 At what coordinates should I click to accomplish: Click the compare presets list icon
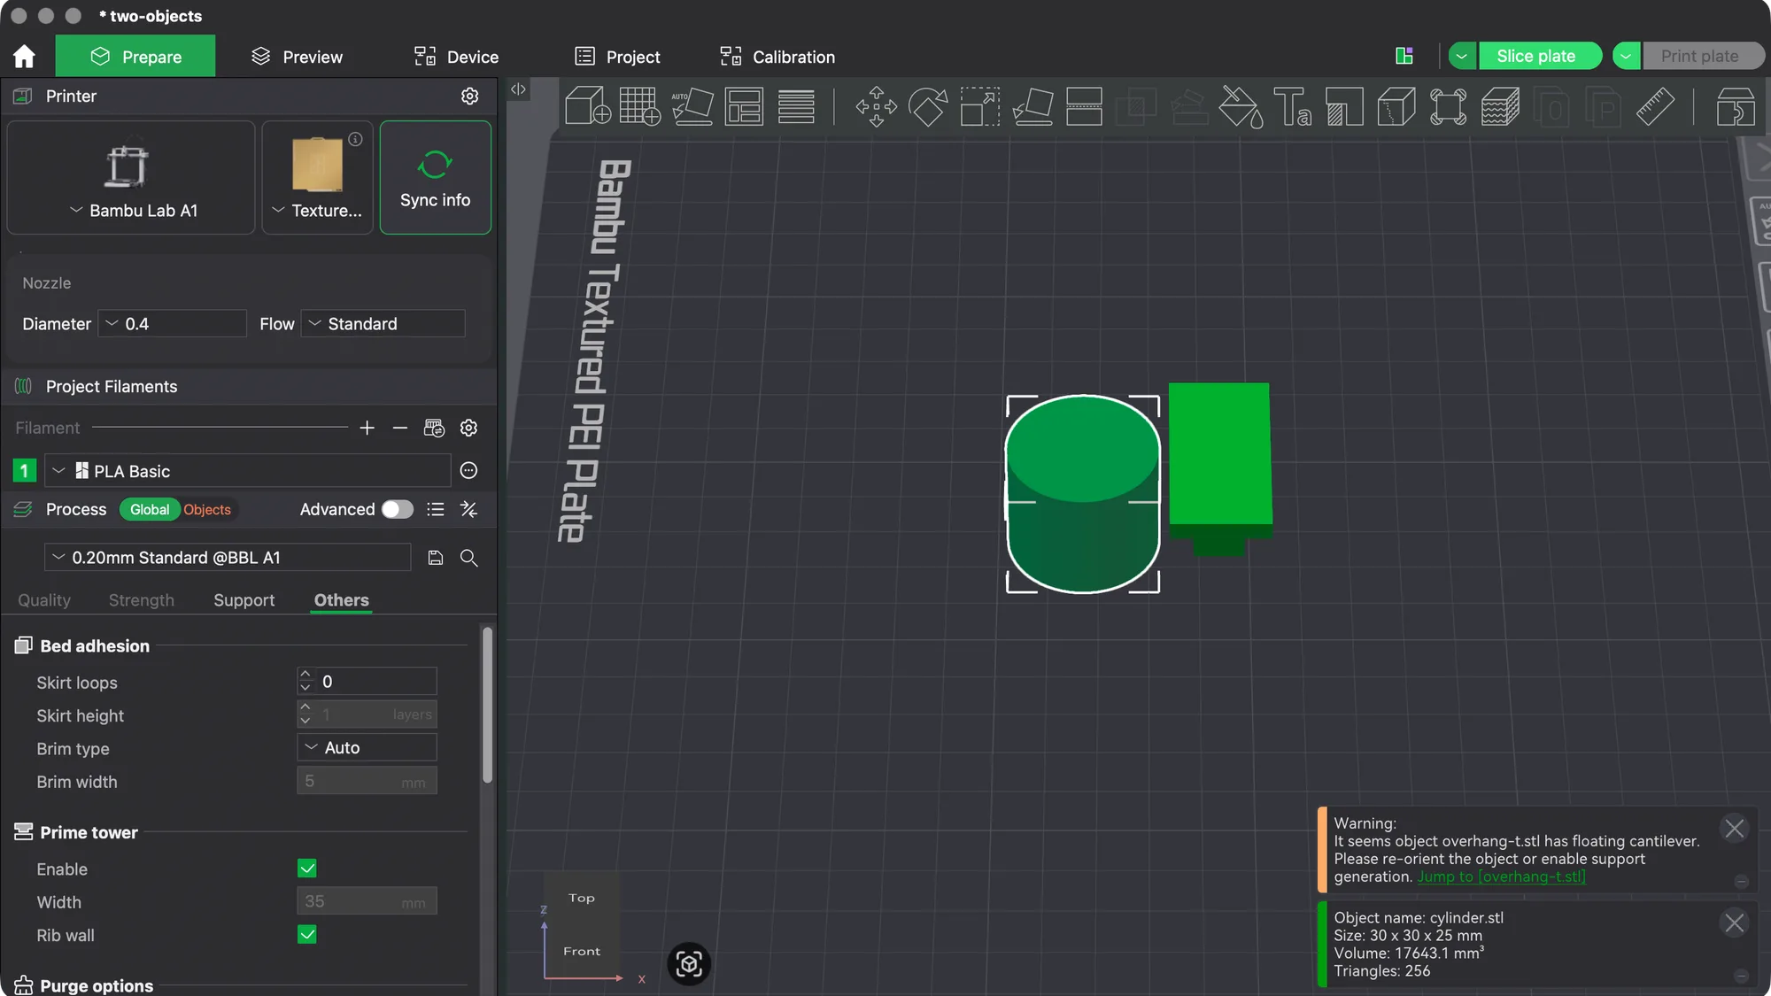click(436, 509)
